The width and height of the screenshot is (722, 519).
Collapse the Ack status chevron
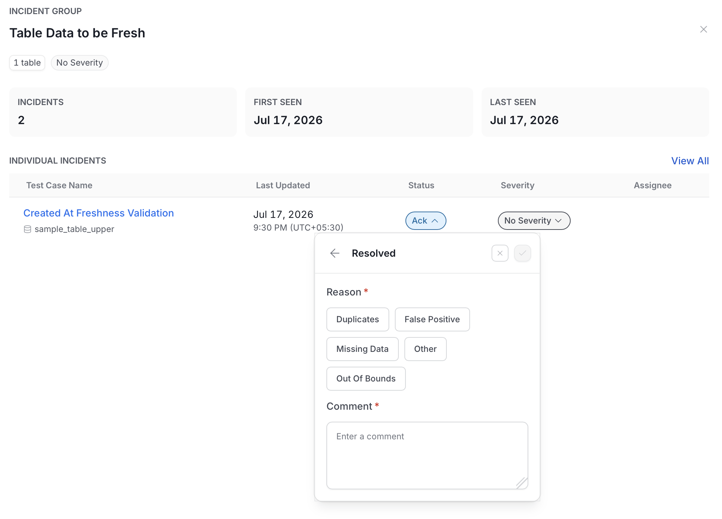435,221
